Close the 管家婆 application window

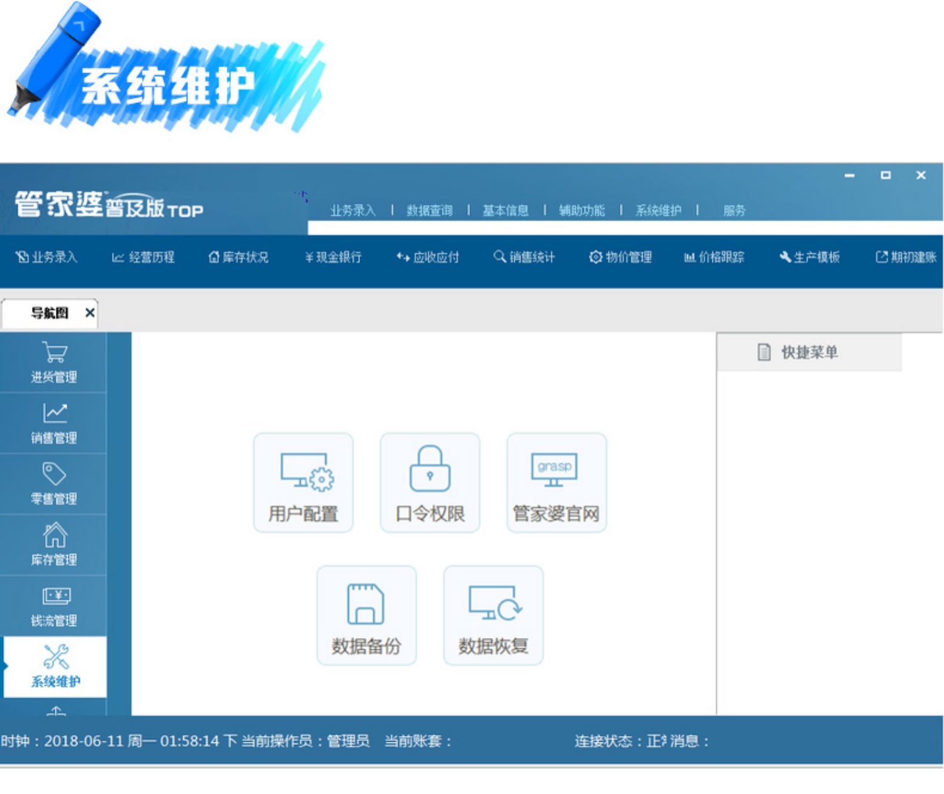click(921, 175)
